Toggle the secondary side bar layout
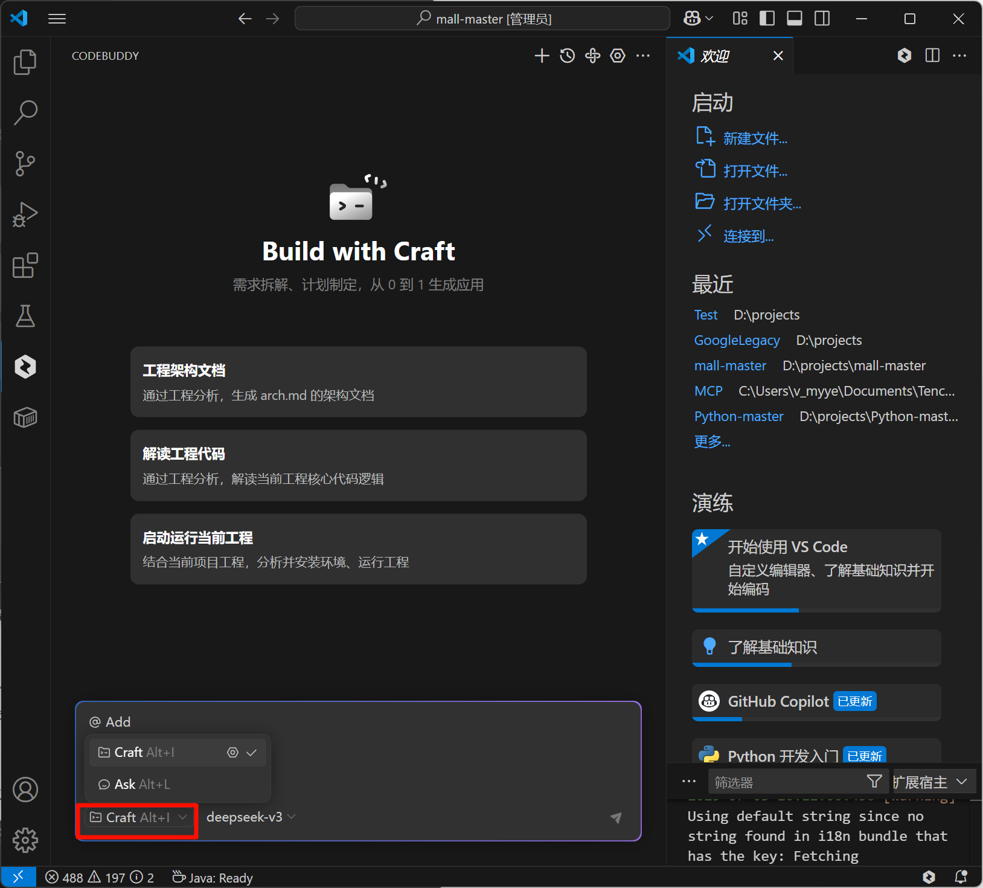983x888 pixels. (x=822, y=19)
